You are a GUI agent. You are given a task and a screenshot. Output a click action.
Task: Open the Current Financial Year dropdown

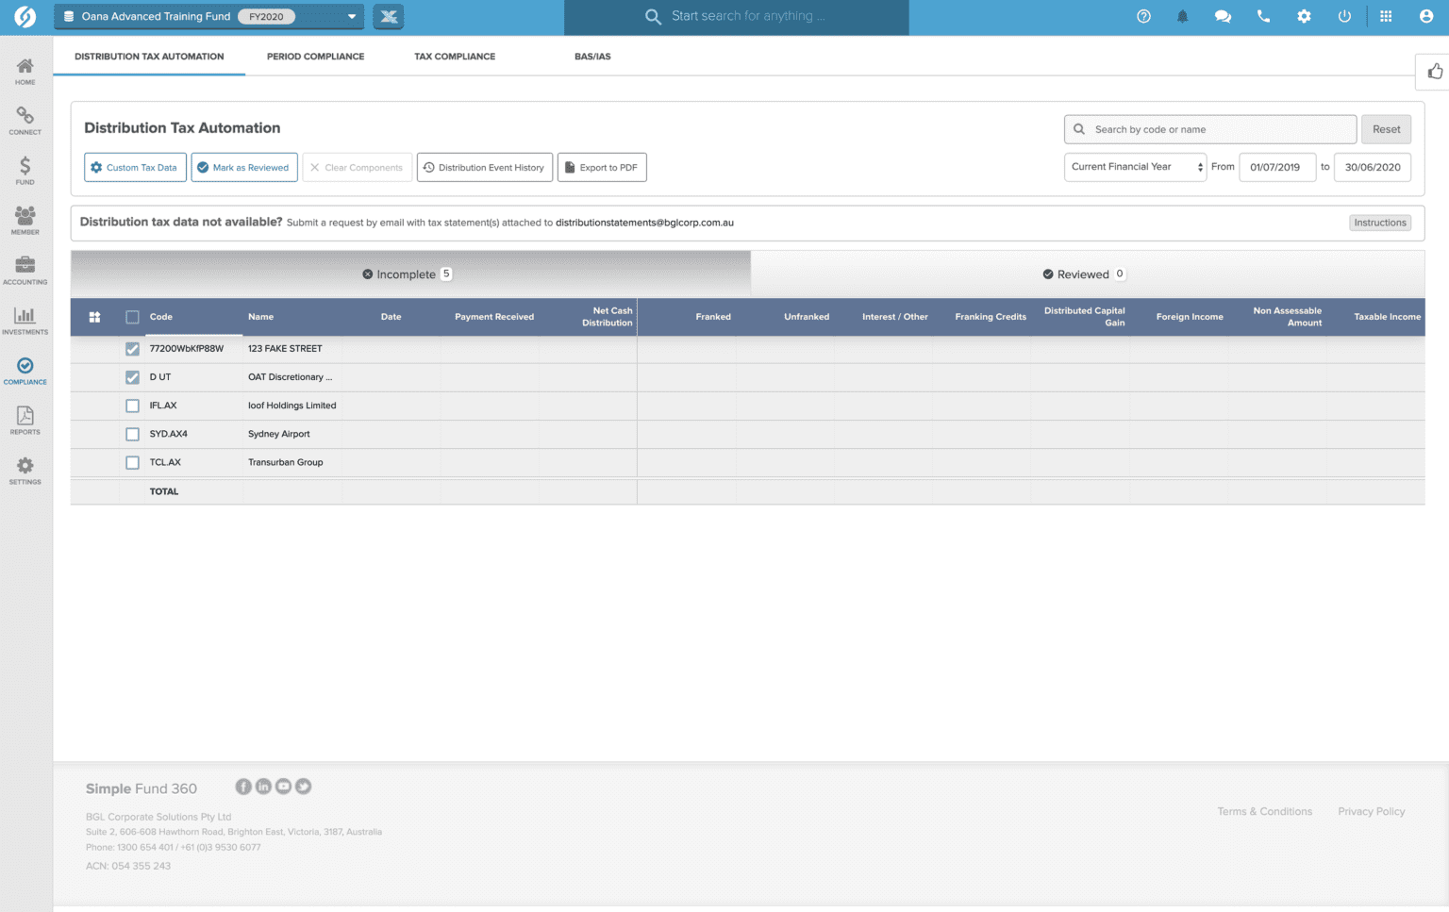tap(1134, 167)
